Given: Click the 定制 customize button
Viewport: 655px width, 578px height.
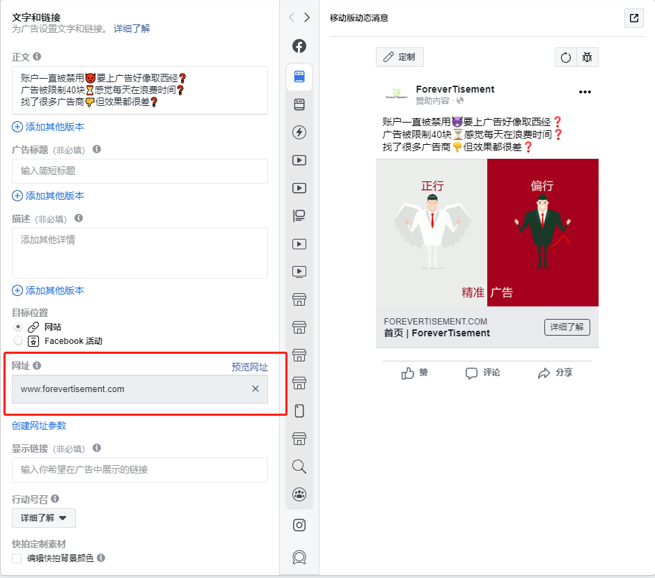Looking at the screenshot, I should 400,57.
